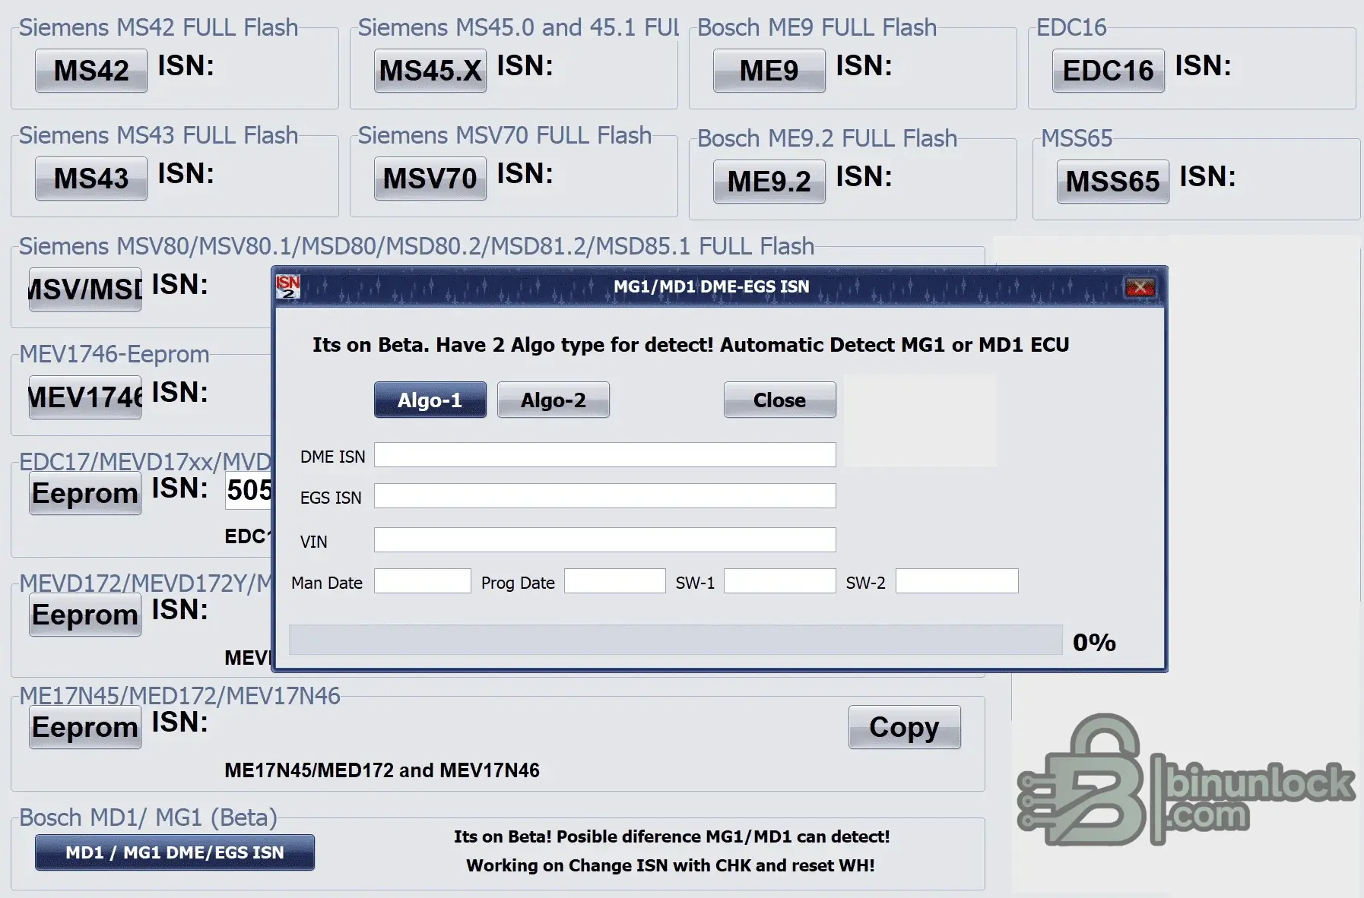Click the MSV/MSD button

(85, 289)
